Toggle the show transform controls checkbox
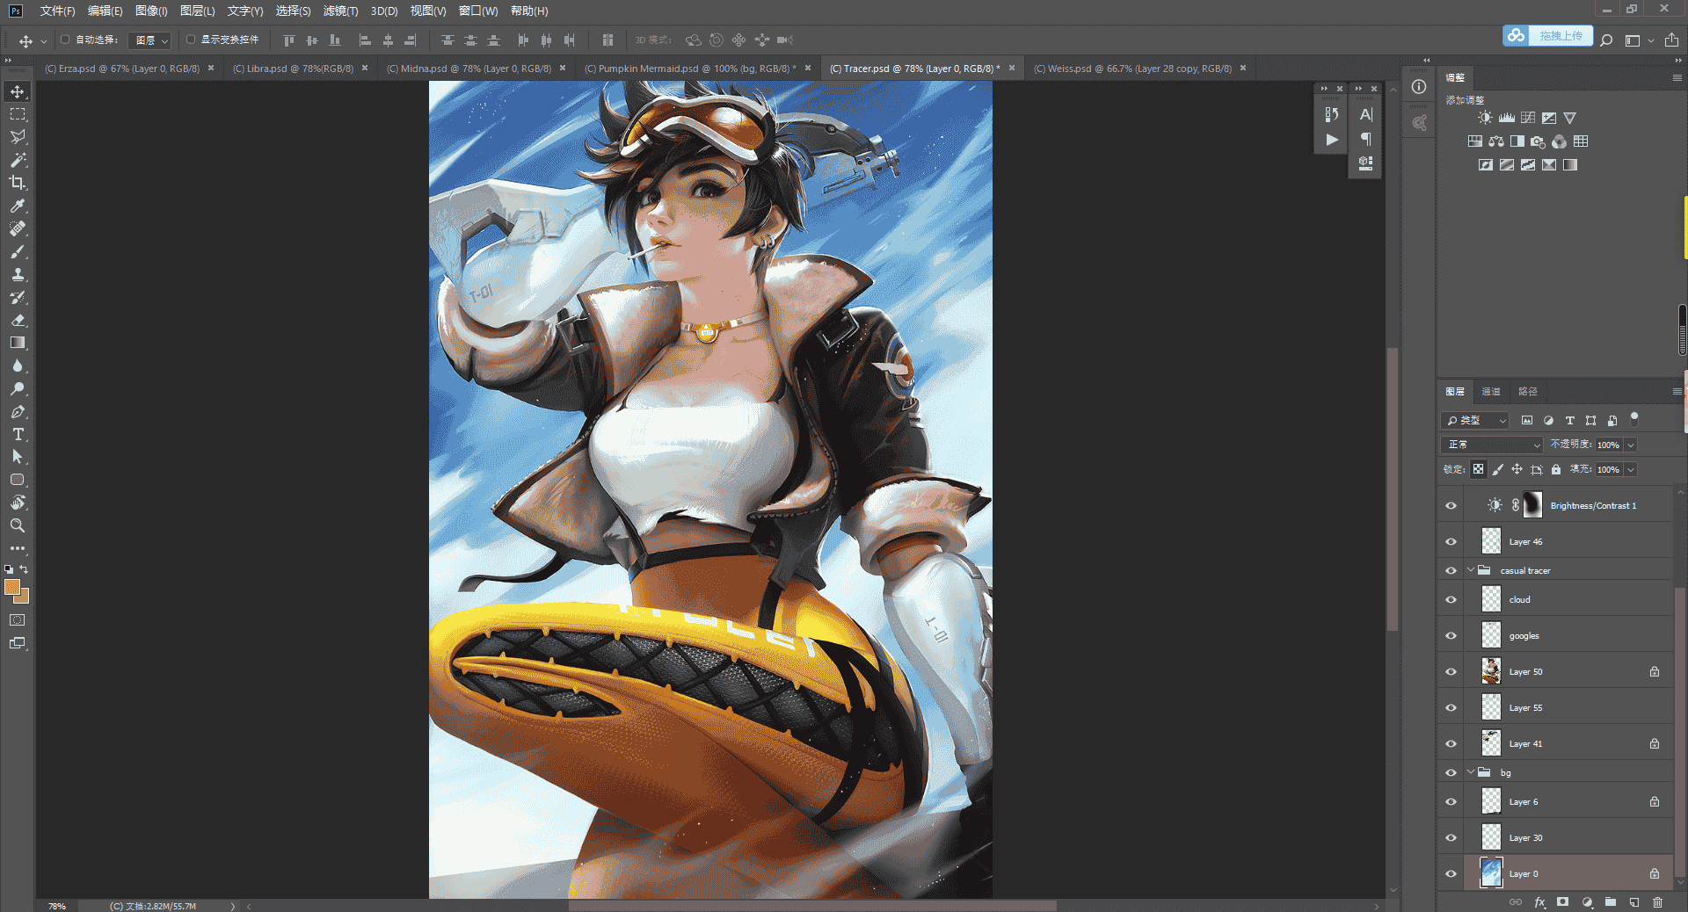The height and width of the screenshot is (912, 1688). point(191,40)
